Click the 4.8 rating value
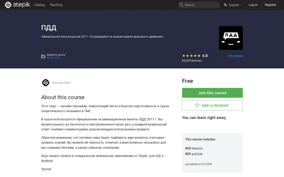The image size is (284, 177). [x=205, y=56]
